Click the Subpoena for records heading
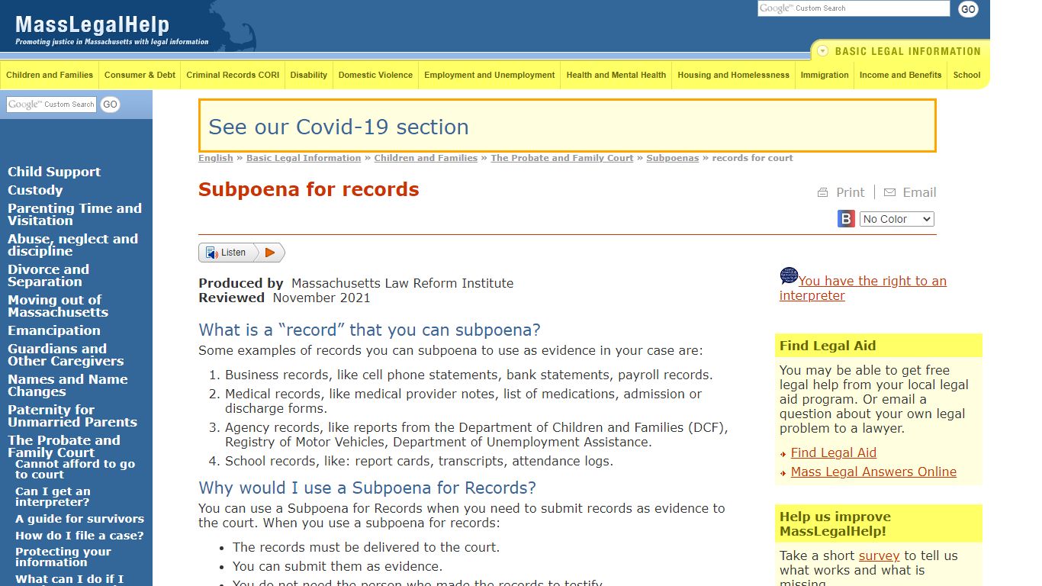1042x586 pixels. click(x=309, y=189)
